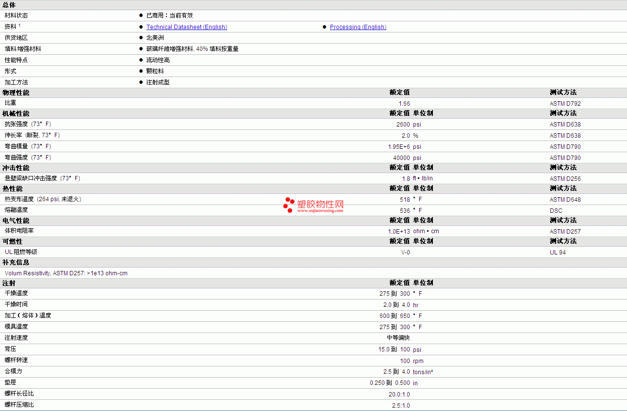Select the 热变形温度 value 518
Screen dimensions: 627x411
[x=405, y=200]
